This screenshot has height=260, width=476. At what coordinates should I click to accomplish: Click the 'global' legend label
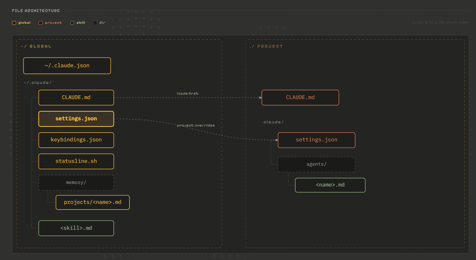pos(24,23)
